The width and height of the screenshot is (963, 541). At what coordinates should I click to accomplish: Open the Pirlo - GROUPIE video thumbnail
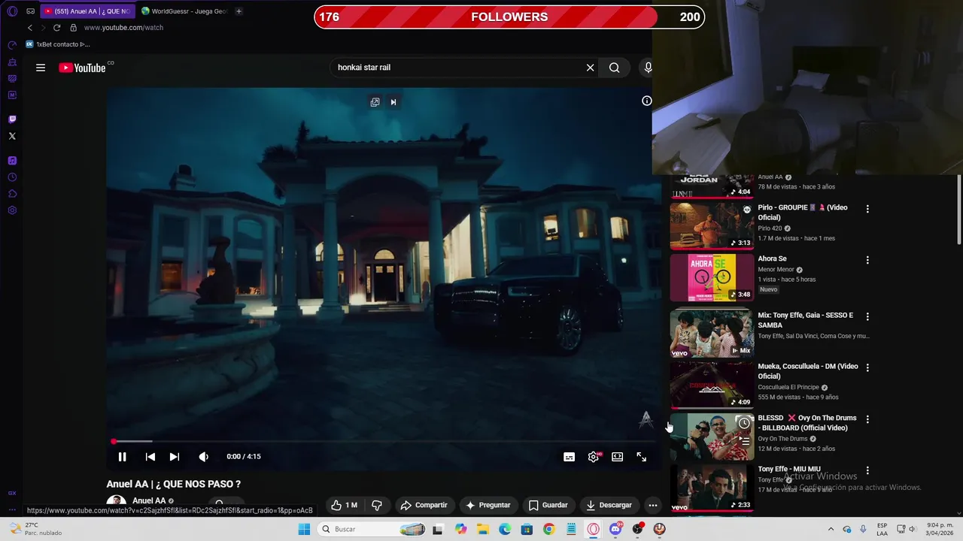pos(712,225)
